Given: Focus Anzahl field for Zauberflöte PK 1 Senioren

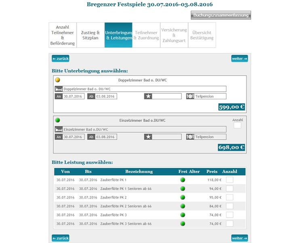Looking at the screenshot, I should point(229,189).
